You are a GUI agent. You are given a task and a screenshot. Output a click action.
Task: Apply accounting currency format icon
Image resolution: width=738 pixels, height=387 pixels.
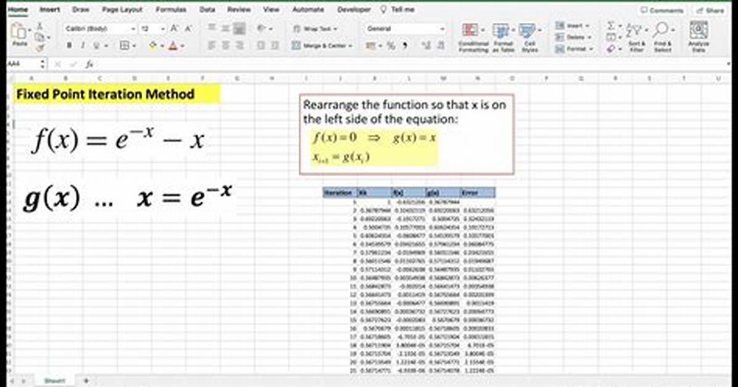coord(371,46)
